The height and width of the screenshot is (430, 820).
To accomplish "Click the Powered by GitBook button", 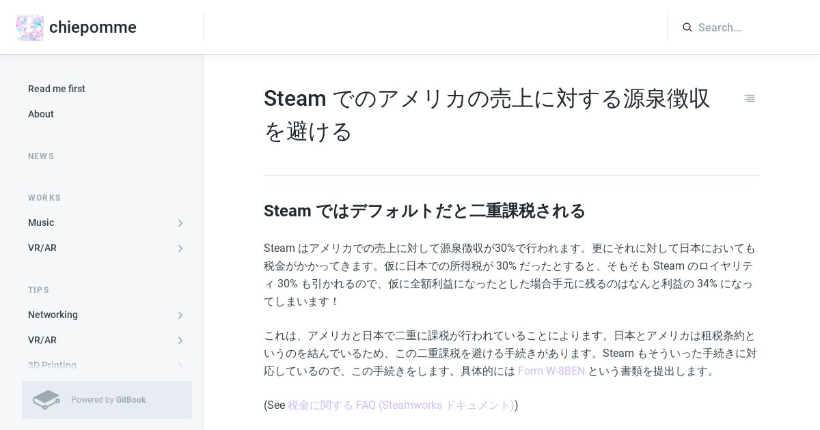I will pos(107,400).
